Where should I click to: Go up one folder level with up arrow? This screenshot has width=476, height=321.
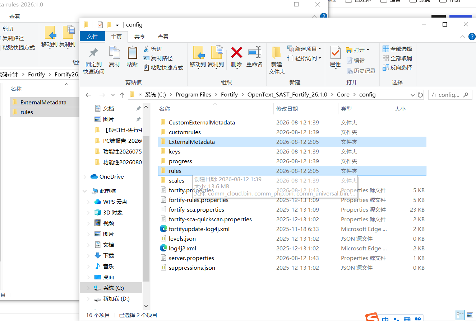pyautogui.click(x=122, y=95)
